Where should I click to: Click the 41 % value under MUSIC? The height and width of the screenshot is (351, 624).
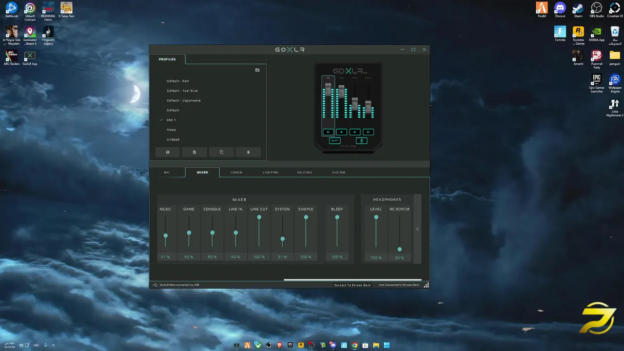165,257
